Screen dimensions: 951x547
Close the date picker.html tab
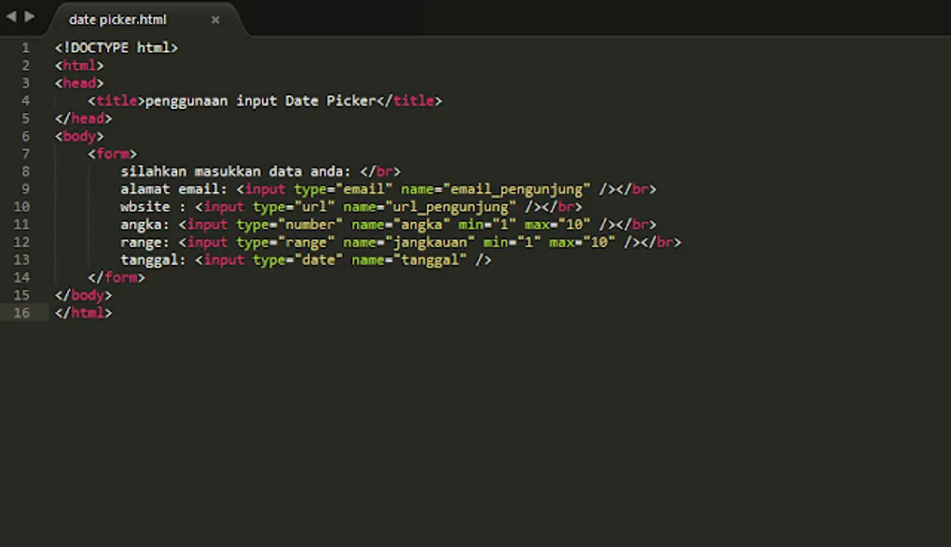pyautogui.click(x=215, y=19)
